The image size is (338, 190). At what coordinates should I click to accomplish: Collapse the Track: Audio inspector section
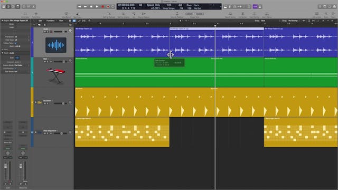(x=2, y=53)
